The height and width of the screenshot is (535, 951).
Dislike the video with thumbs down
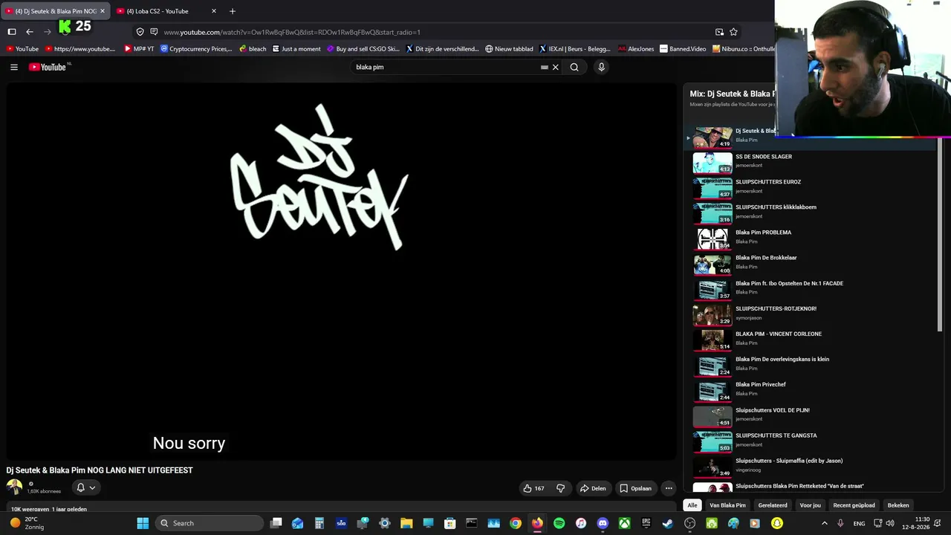561,488
